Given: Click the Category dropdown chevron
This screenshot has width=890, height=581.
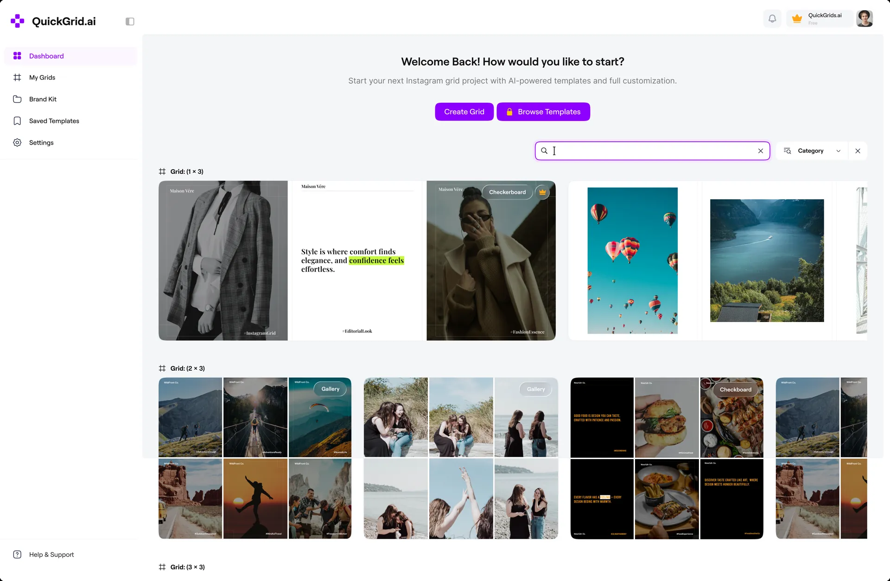Looking at the screenshot, I should (x=839, y=151).
